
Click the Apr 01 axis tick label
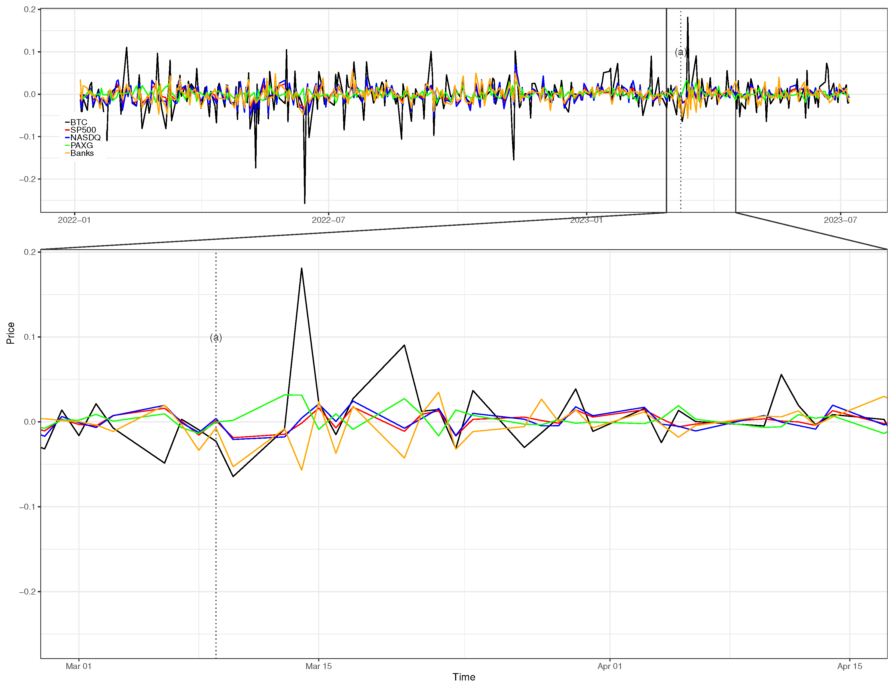pos(609,666)
